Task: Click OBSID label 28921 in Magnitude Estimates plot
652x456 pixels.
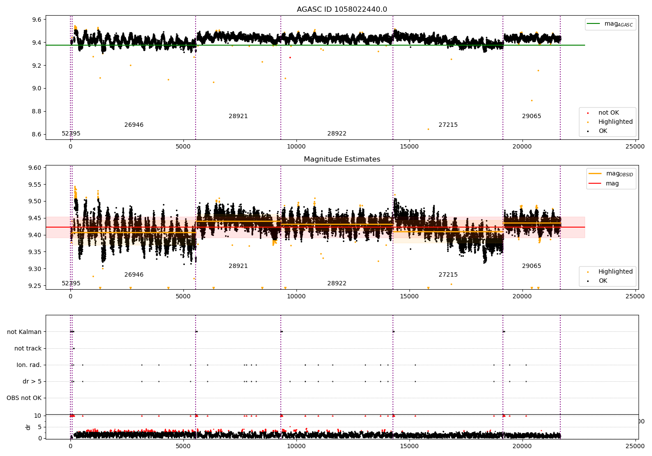Action: pyautogui.click(x=238, y=266)
